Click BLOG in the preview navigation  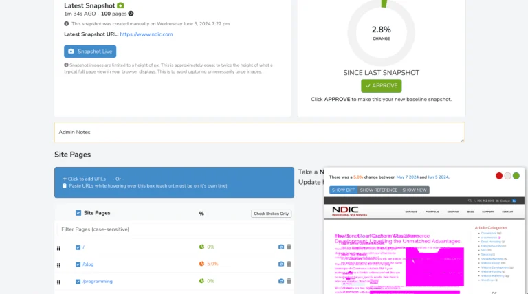click(x=470, y=212)
